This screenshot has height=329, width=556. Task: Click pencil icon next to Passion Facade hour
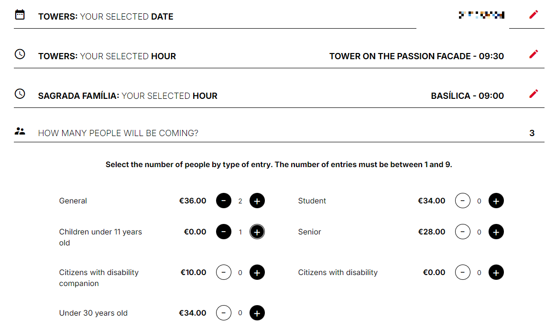click(534, 54)
